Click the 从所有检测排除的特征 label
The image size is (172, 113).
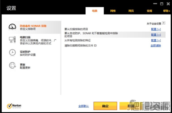point(77,40)
